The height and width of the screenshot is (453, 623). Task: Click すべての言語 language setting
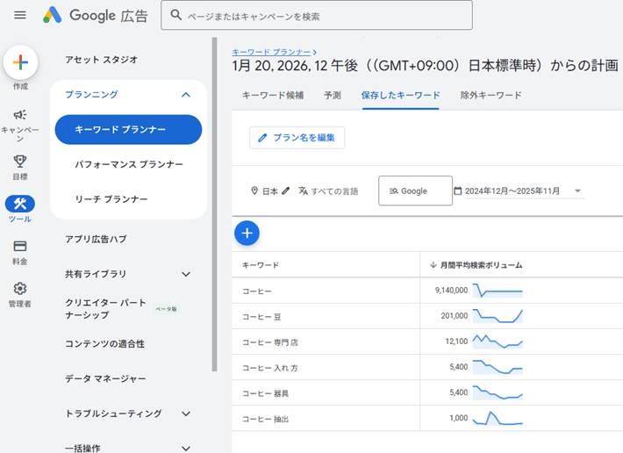click(x=334, y=191)
